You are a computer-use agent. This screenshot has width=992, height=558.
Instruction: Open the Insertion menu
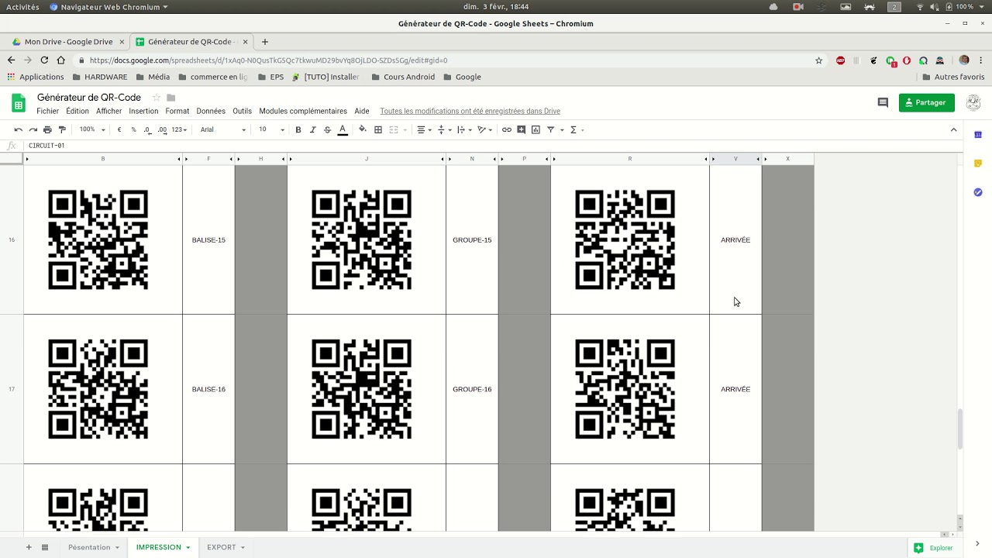[143, 111]
